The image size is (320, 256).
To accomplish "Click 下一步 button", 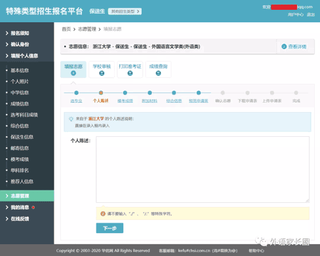I will (110, 228).
